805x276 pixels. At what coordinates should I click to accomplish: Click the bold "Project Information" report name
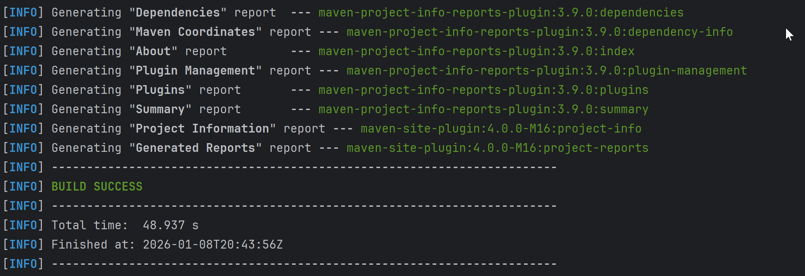[202, 129]
